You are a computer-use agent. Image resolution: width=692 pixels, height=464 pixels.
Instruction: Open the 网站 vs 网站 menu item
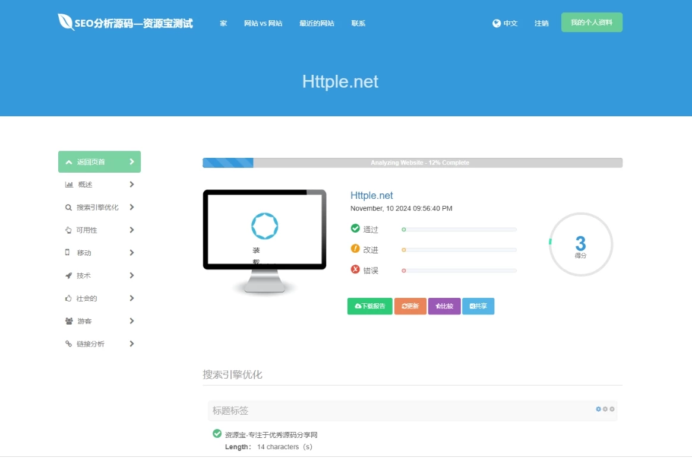(263, 24)
